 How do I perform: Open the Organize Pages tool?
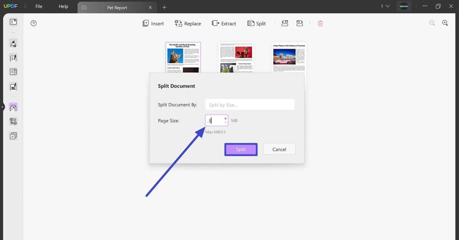click(13, 107)
